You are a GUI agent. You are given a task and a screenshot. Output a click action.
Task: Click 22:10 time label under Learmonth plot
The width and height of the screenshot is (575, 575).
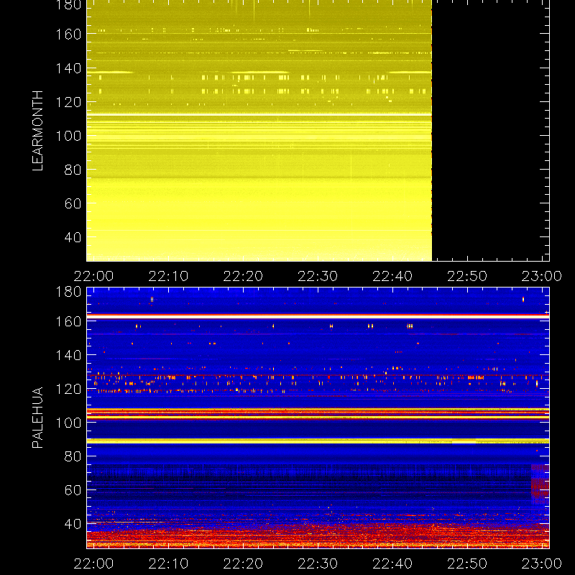[x=168, y=276]
